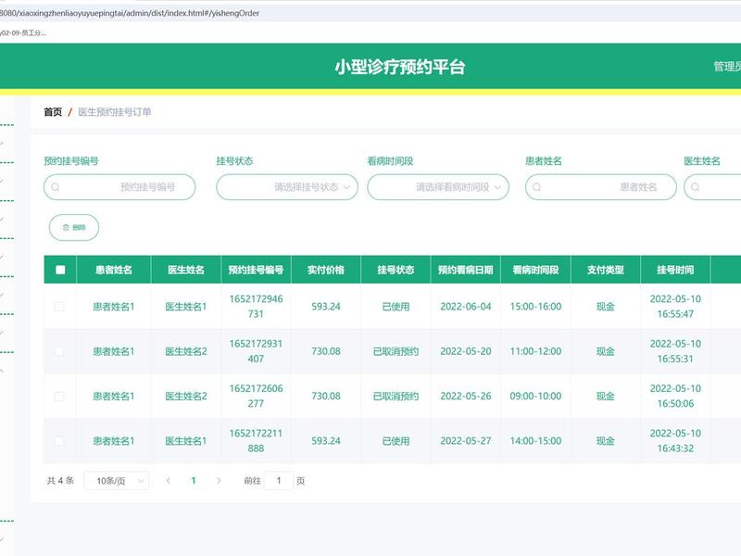This screenshot has height=556, width=741.
Task: Navigate to 首页 breadcrumb link
Action: (53, 112)
